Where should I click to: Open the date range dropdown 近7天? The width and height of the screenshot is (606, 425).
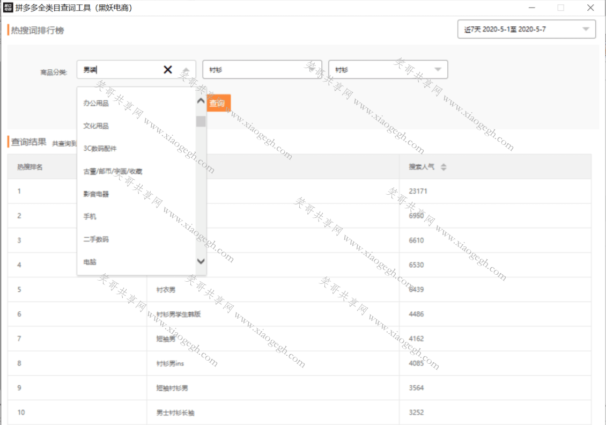click(x=527, y=30)
